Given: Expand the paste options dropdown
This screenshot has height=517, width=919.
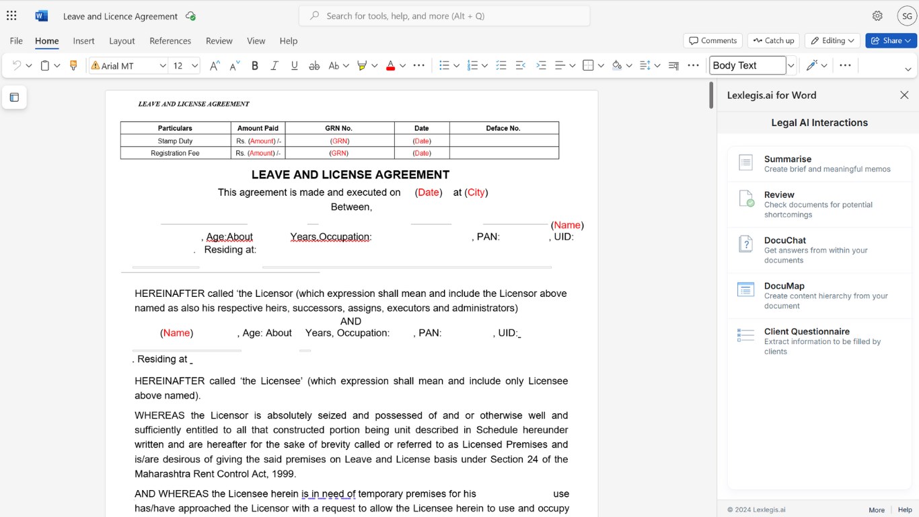Looking at the screenshot, I should click(57, 65).
